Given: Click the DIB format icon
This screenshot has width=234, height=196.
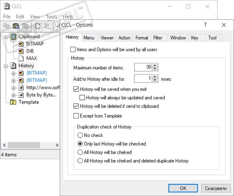Looking at the screenshot, I should [21, 51].
